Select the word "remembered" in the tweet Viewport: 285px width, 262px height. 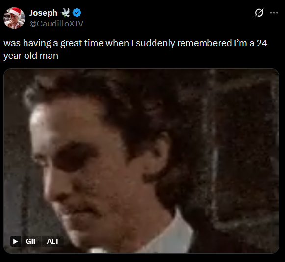pos(205,43)
